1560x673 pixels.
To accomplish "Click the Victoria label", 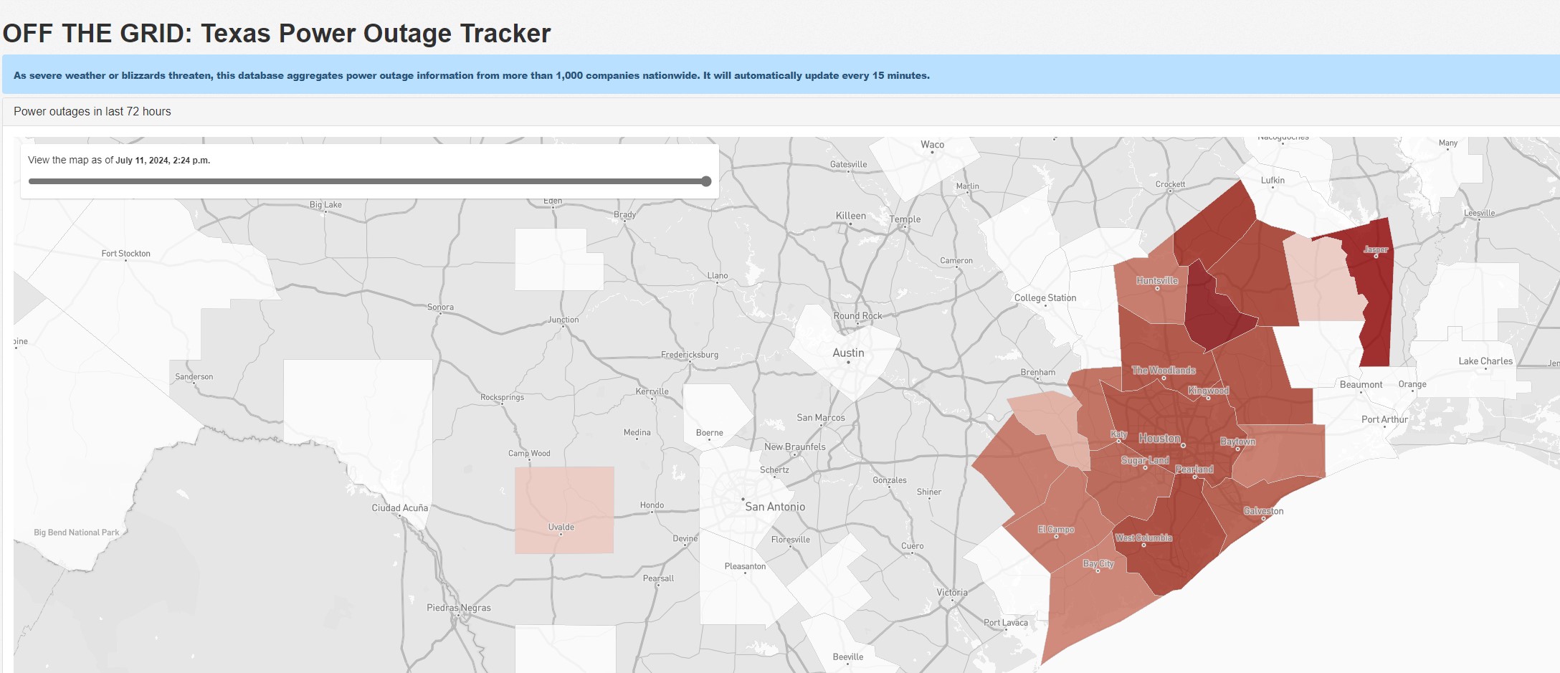I will pyautogui.click(x=952, y=593).
